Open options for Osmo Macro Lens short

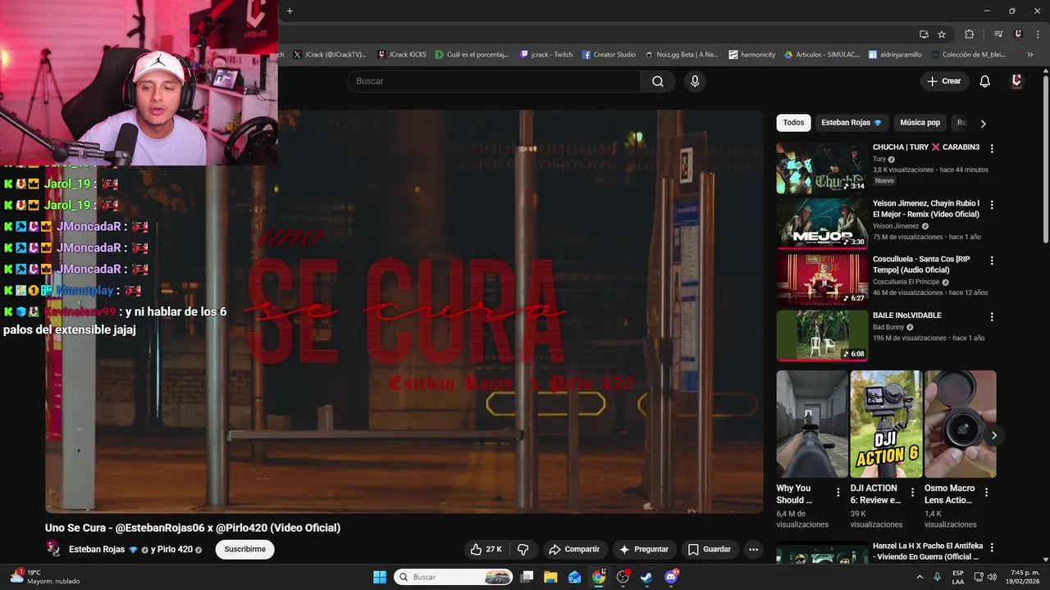tap(987, 492)
